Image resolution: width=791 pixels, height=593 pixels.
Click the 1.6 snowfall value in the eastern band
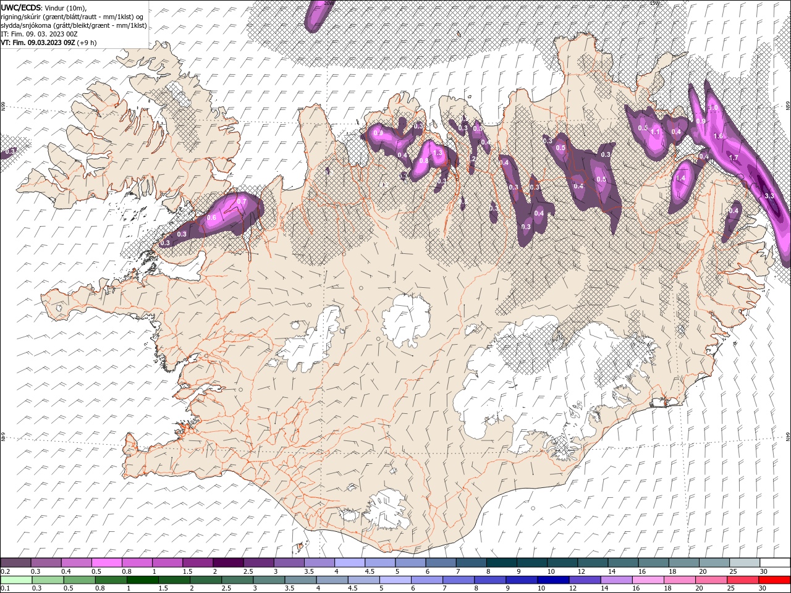click(718, 137)
